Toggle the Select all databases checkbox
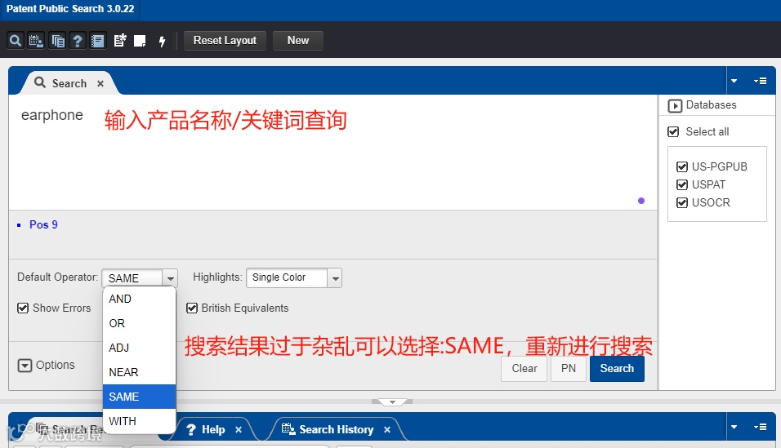 tap(673, 132)
